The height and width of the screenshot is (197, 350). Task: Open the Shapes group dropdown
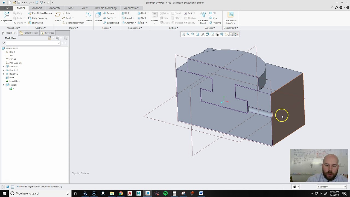[x=107, y=28]
